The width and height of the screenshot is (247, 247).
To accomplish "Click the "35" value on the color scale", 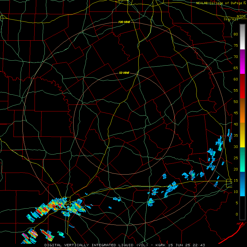I will pos(236,136).
